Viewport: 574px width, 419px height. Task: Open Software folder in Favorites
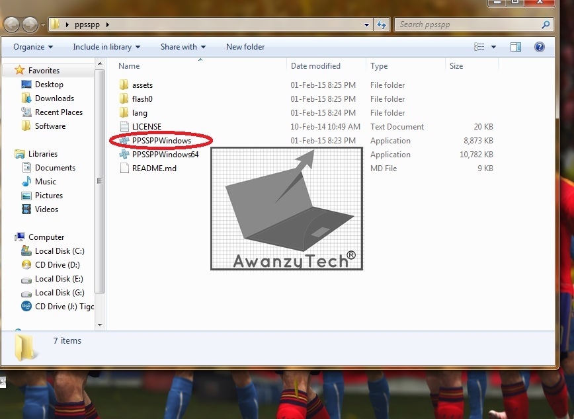(50, 126)
